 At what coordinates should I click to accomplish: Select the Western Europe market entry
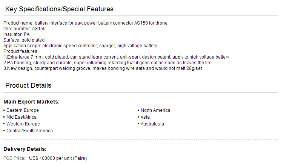(23, 124)
